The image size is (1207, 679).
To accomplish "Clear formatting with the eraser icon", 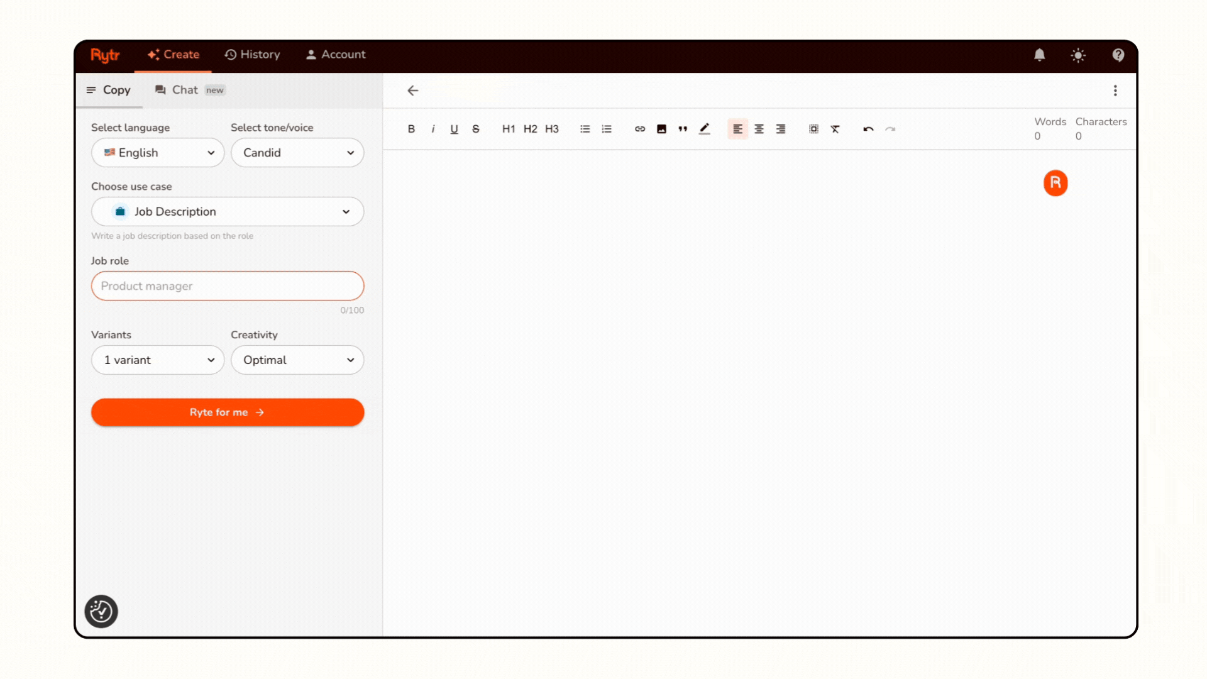I will [x=835, y=129].
